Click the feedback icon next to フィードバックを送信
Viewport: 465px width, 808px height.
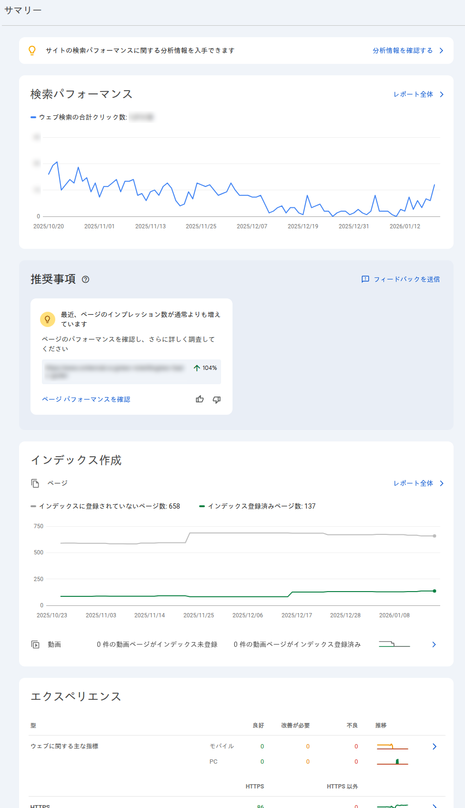(364, 279)
